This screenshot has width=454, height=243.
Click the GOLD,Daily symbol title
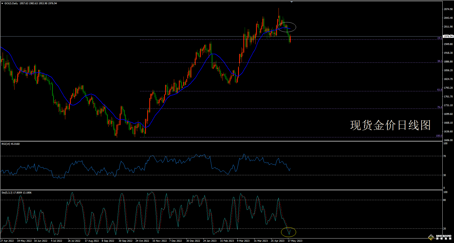[11, 3]
